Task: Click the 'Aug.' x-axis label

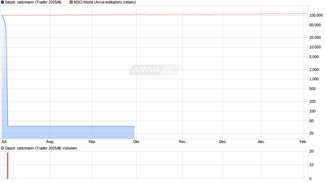Action: pos(50,142)
